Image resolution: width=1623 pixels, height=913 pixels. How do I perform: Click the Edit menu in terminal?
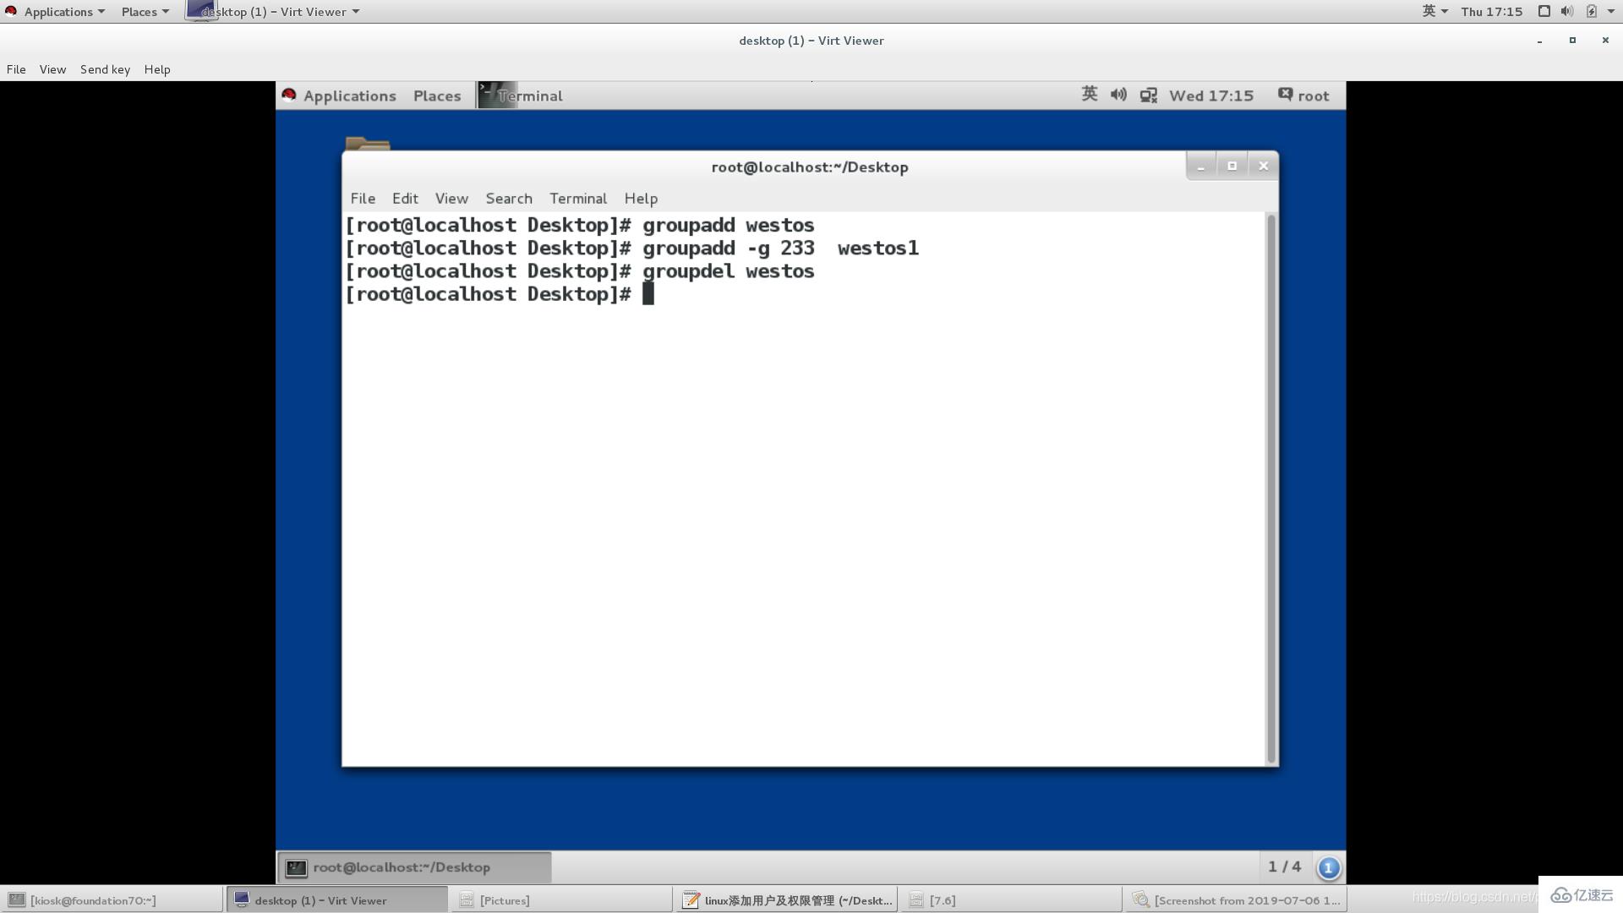403,199
